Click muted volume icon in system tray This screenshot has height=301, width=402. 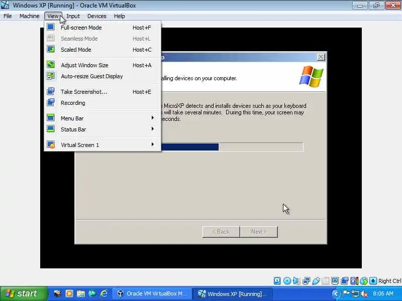tap(364, 293)
